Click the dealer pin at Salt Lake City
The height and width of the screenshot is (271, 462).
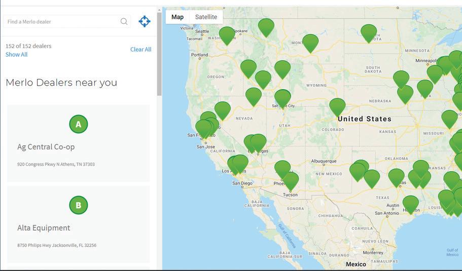[282, 99]
